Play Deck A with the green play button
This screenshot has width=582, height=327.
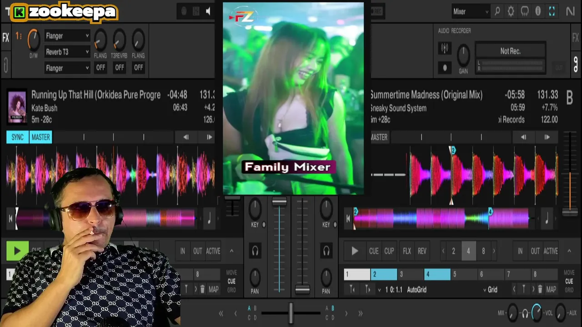pos(17,251)
